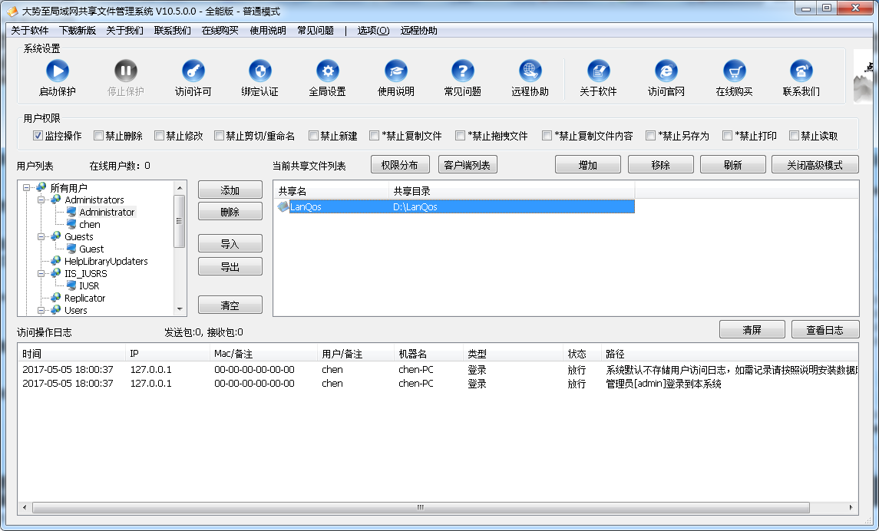Open 访问许可 access permission key icon
The width and height of the screenshot is (879, 531).
point(193,71)
